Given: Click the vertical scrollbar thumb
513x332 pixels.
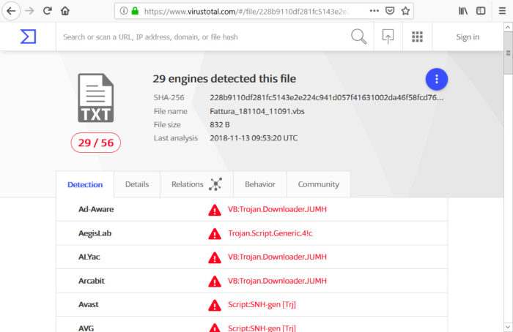Looking at the screenshot, I should (508, 53).
